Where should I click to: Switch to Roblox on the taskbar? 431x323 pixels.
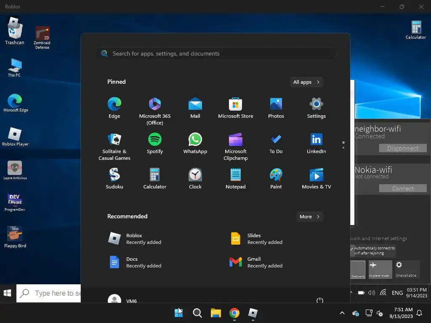253,313
